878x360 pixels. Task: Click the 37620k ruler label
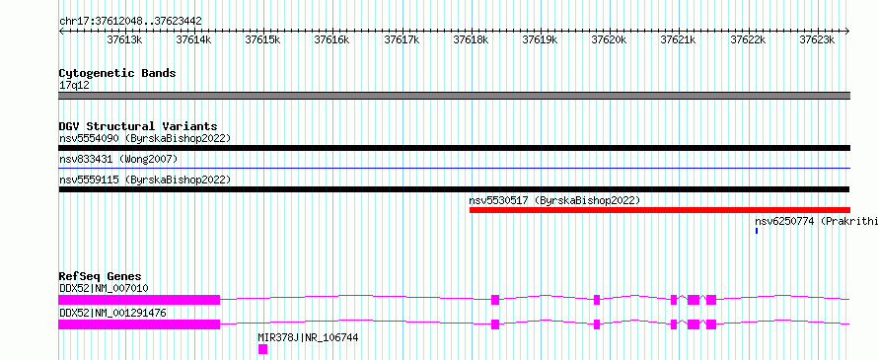(x=610, y=39)
